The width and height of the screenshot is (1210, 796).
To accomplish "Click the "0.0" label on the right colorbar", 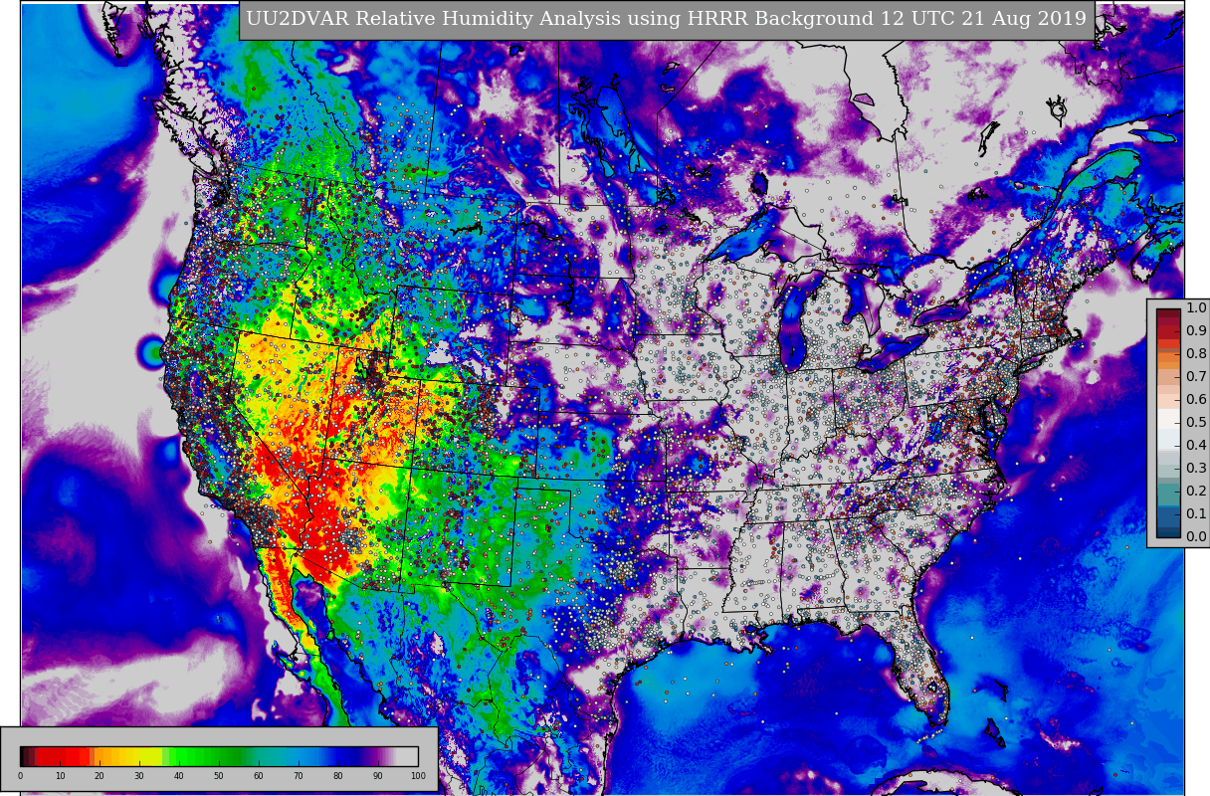I will 1196,537.
